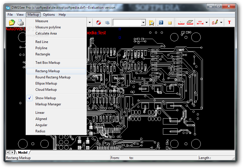Choose Rectangle menu entry
The height and width of the screenshot is (168, 243).
56,54
